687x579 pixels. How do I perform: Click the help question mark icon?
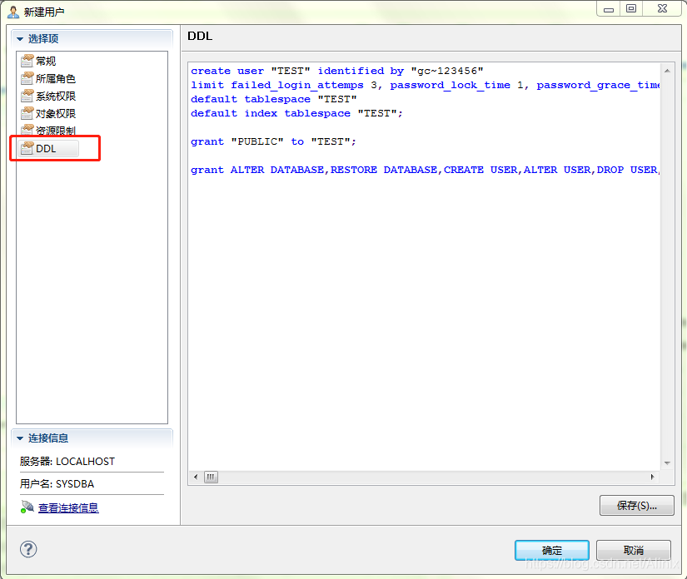point(28,549)
